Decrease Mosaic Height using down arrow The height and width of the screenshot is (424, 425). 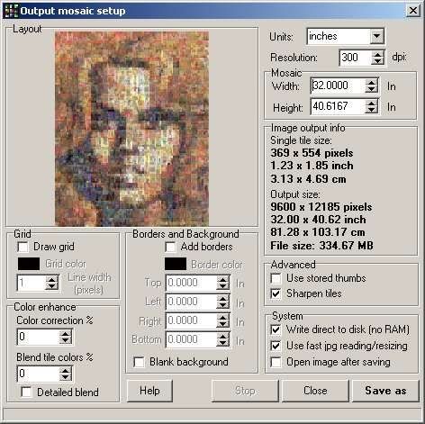pos(371,110)
